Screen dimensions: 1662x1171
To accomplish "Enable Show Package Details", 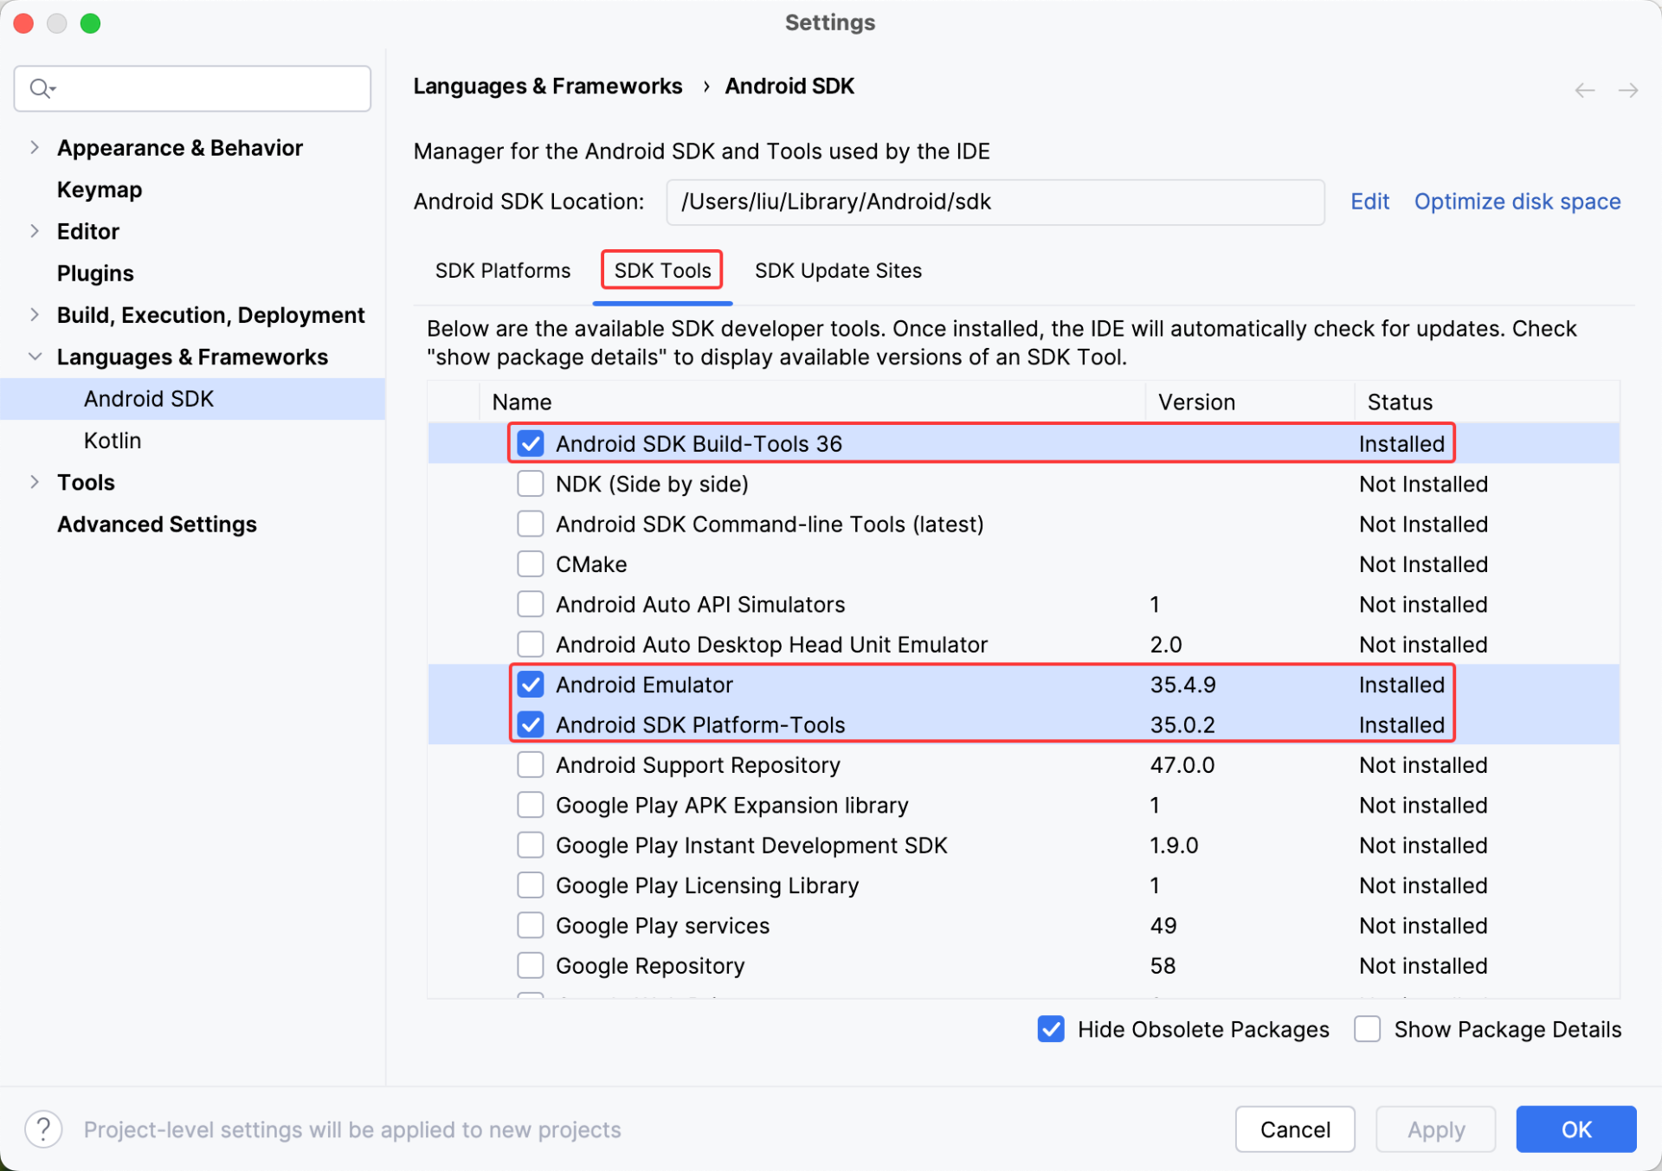I will coord(1367,1029).
